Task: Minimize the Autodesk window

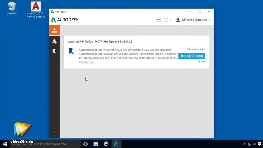Action: [190, 12]
